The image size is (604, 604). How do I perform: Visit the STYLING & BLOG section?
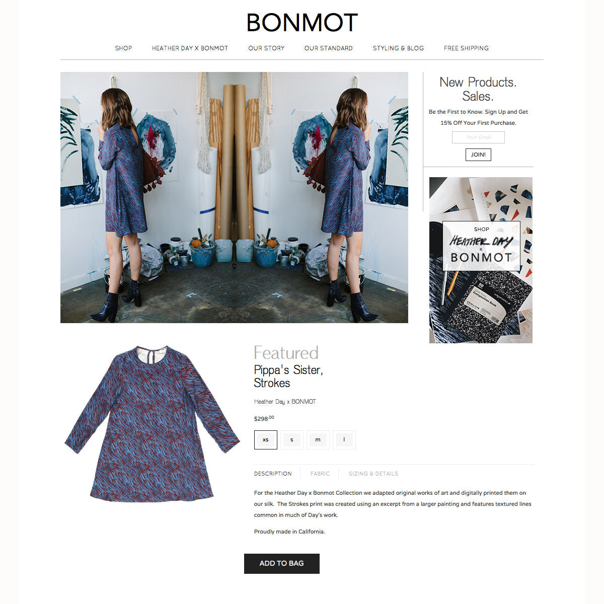coord(398,48)
